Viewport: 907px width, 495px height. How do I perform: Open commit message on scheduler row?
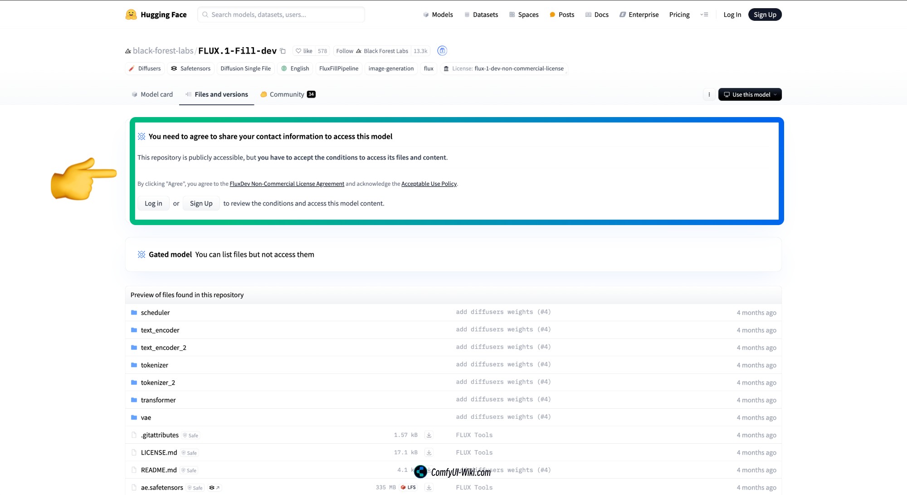pyautogui.click(x=503, y=312)
